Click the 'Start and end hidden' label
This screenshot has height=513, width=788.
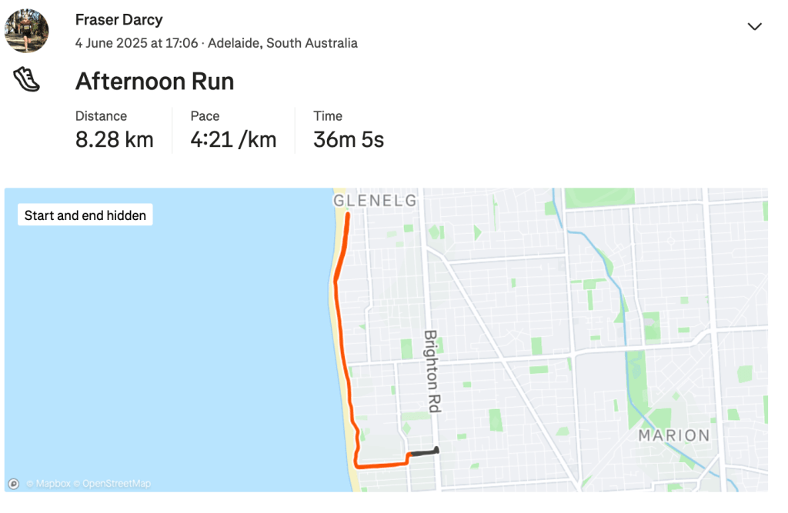(85, 215)
